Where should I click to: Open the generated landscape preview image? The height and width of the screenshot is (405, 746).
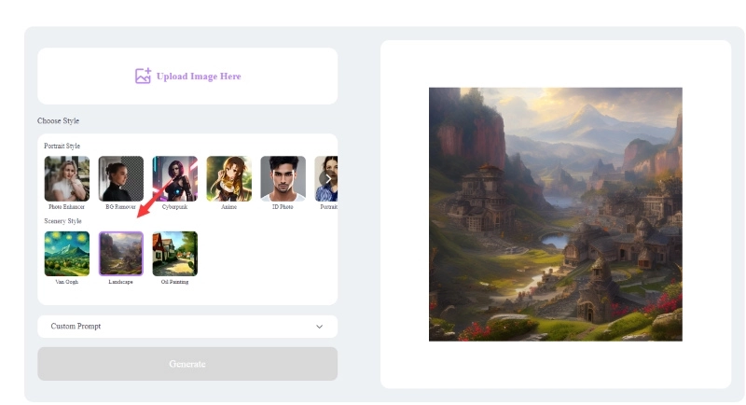pyautogui.click(x=556, y=214)
